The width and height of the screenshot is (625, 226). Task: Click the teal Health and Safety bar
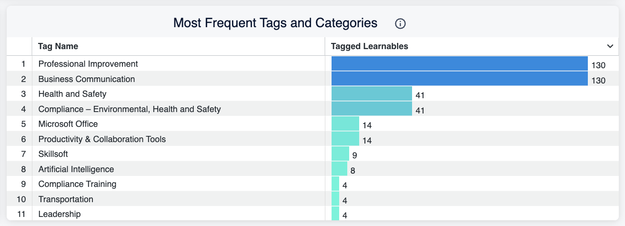click(372, 94)
